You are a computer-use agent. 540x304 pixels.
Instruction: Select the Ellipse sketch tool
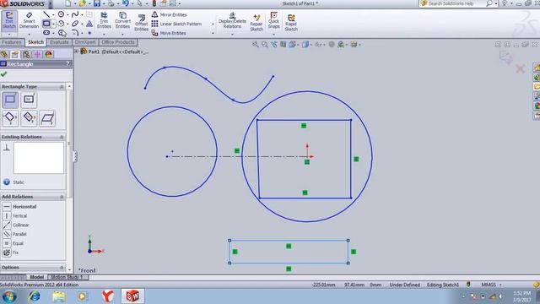pyautogui.click(x=75, y=24)
